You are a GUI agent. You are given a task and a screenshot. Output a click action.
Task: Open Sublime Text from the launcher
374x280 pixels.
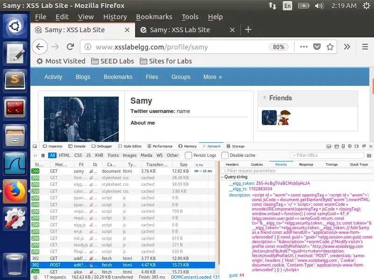[x=15, y=81]
